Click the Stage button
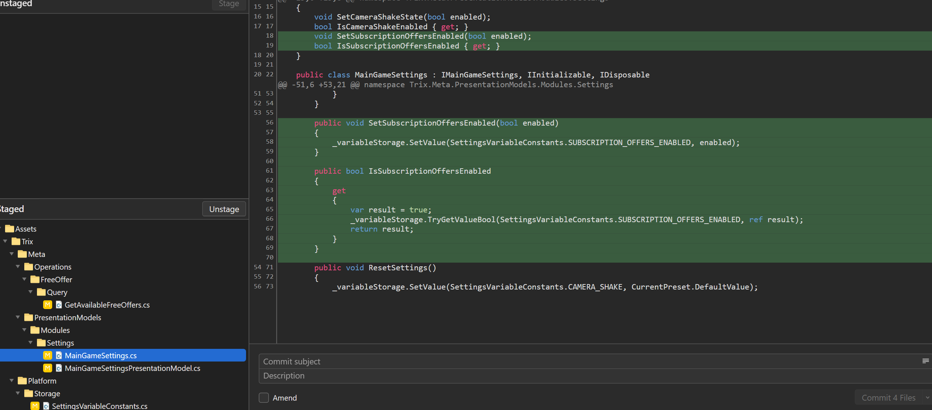Screen dimensions: 932x410 [x=229, y=4]
